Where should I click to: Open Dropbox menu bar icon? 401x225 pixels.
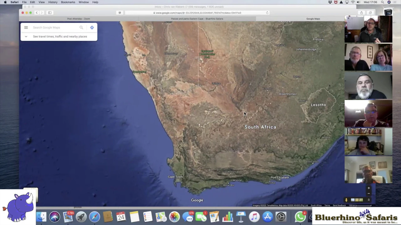[x=330, y=2]
